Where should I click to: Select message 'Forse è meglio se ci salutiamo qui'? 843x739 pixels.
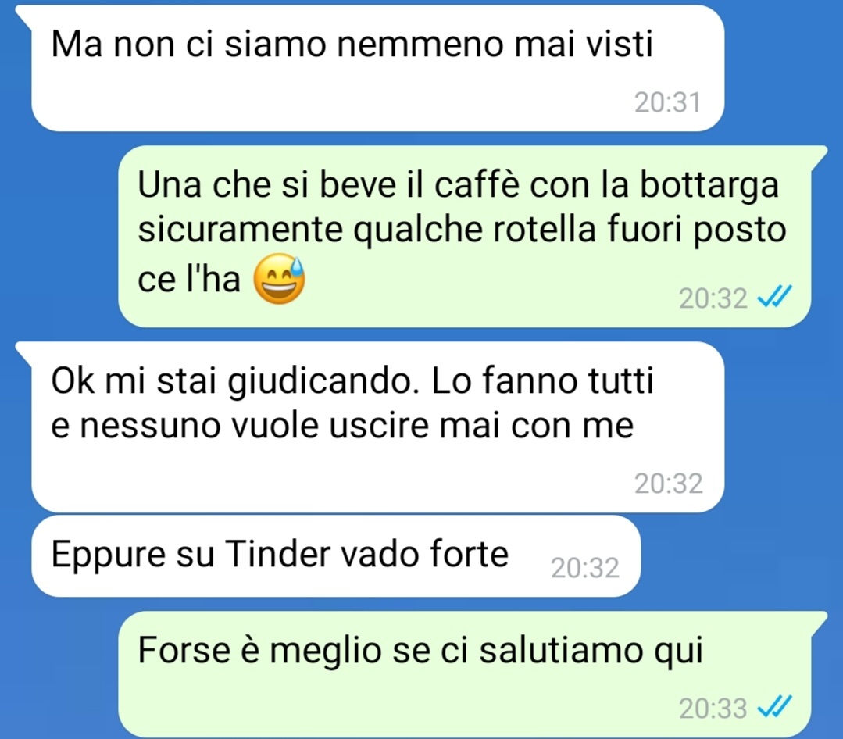465,674
